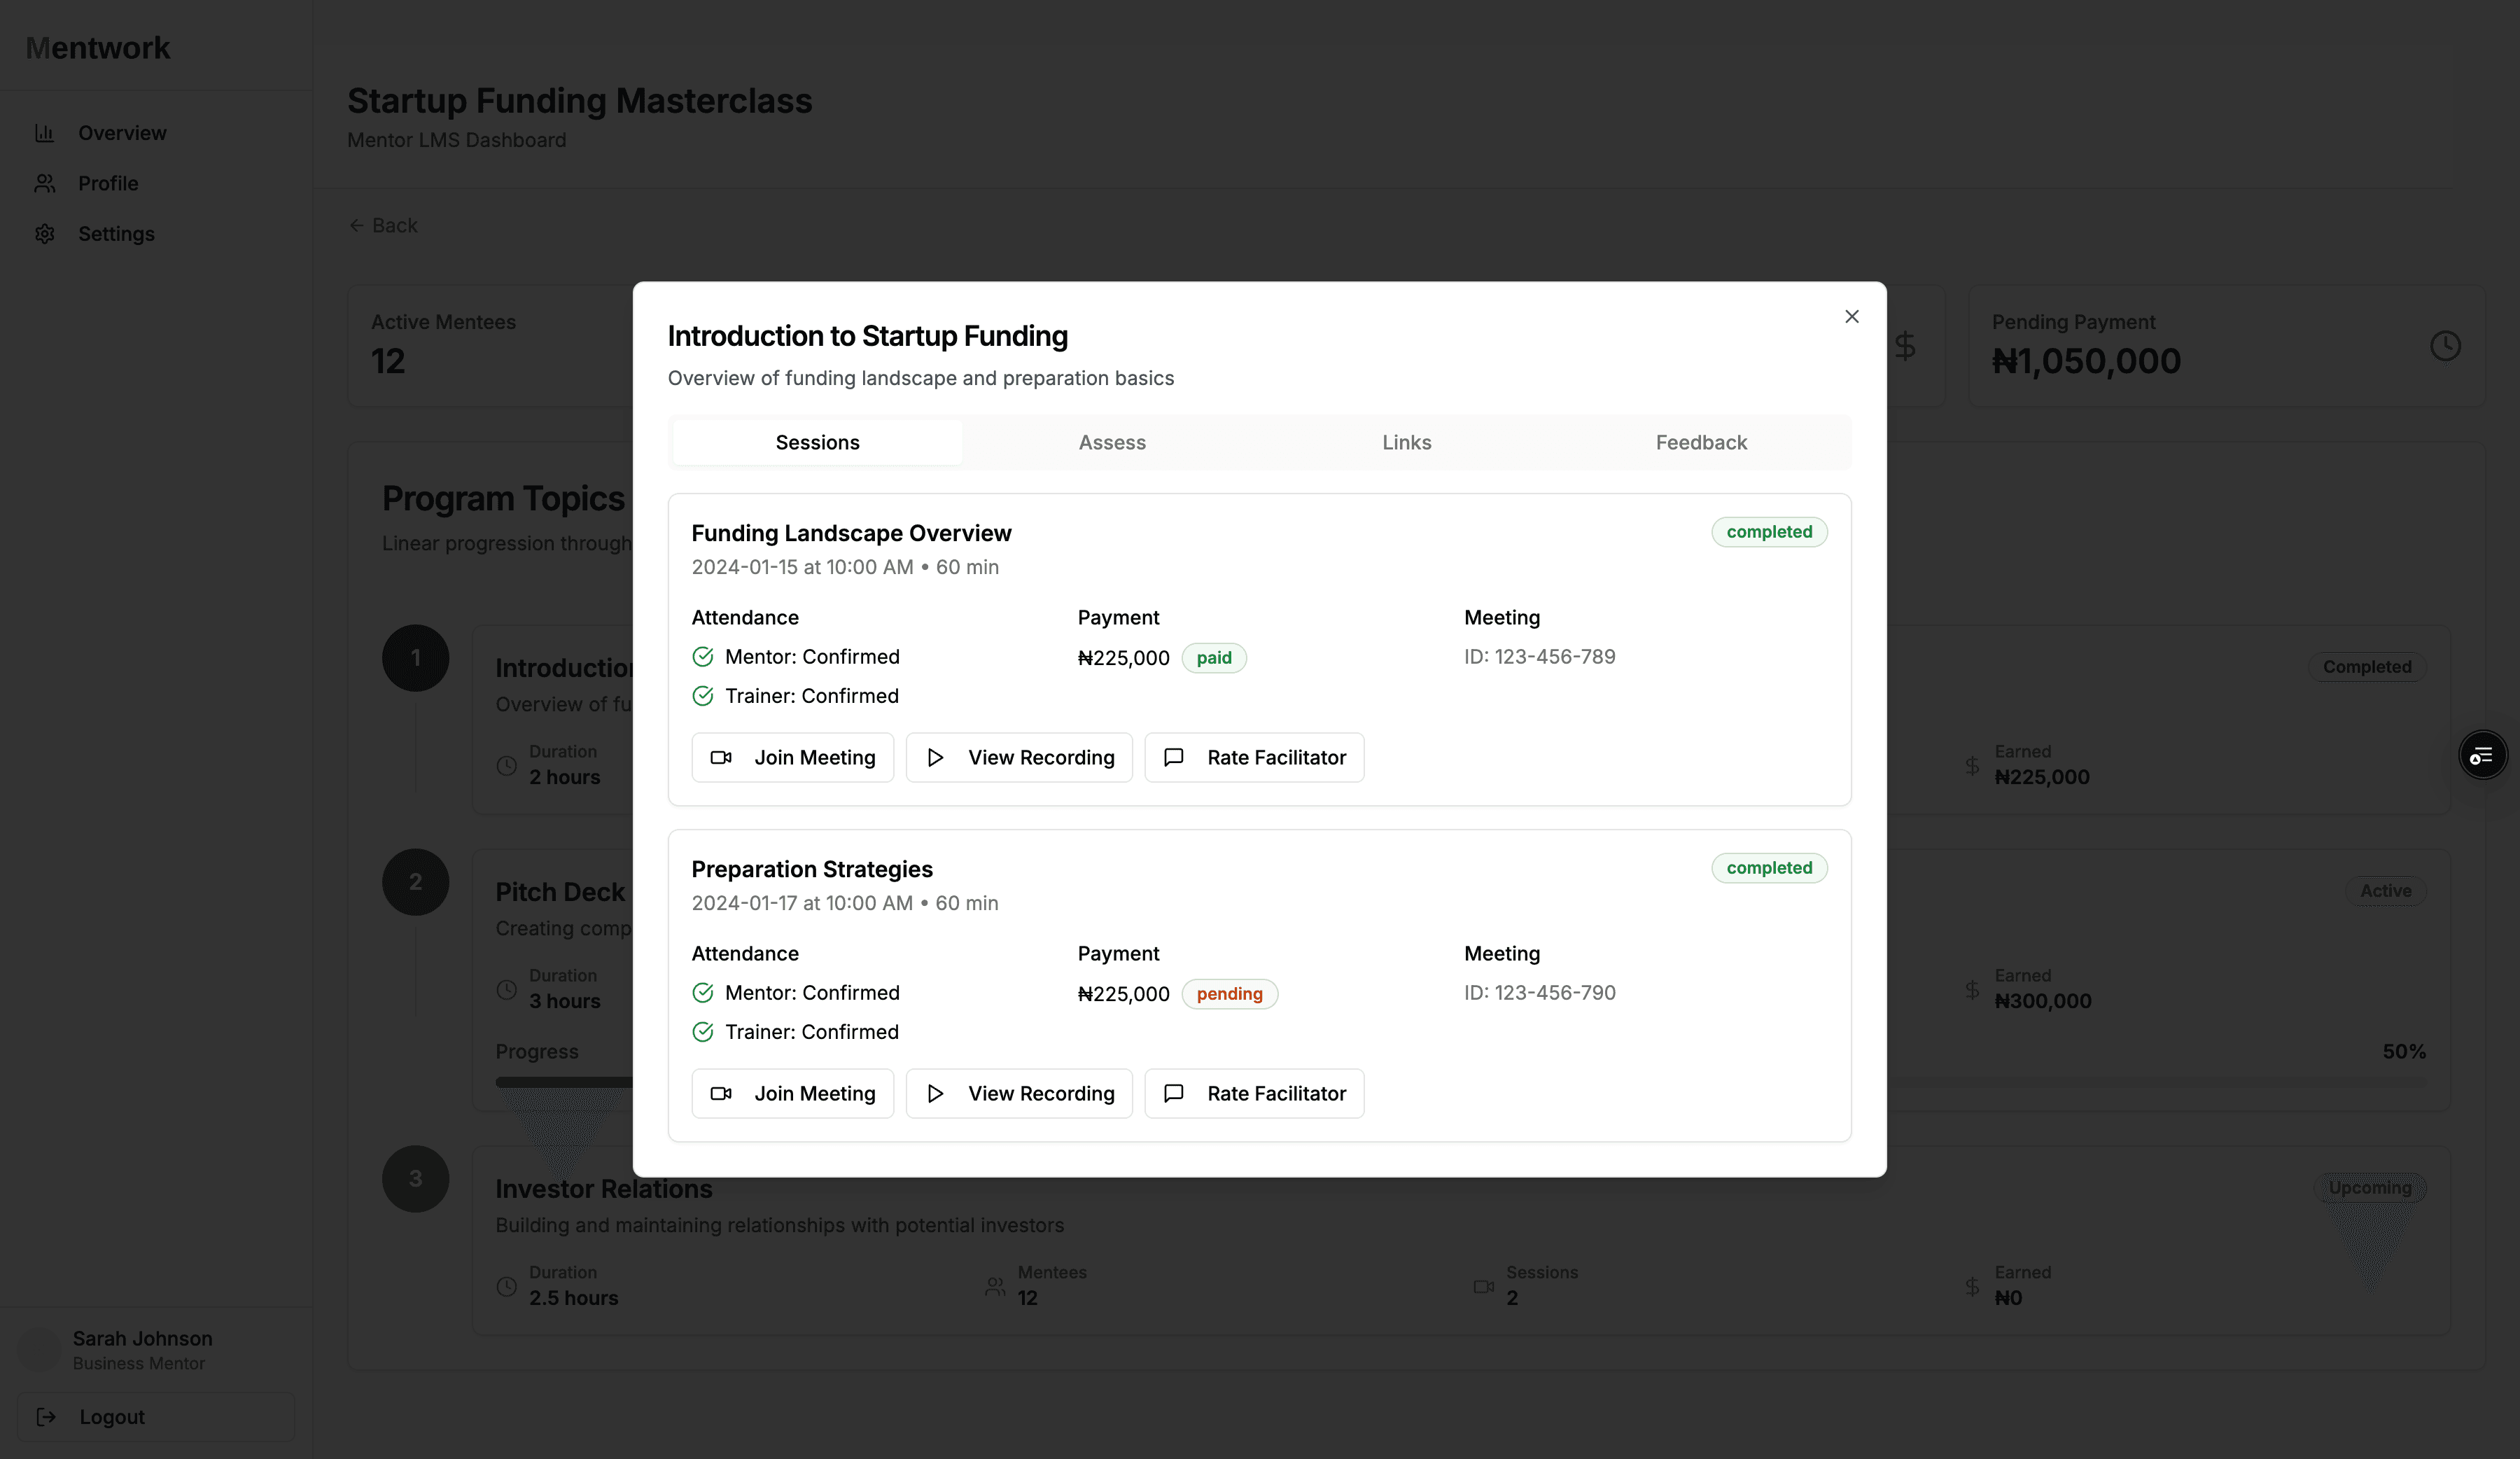Select the Feedback tab
2520x1459 pixels.
point(1700,442)
